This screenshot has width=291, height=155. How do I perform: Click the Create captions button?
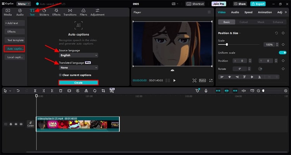(x=78, y=83)
